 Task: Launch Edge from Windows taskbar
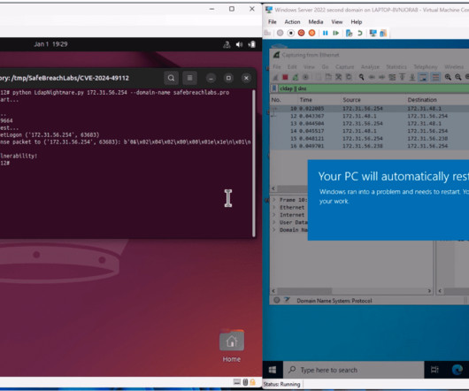(x=457, y=370)
